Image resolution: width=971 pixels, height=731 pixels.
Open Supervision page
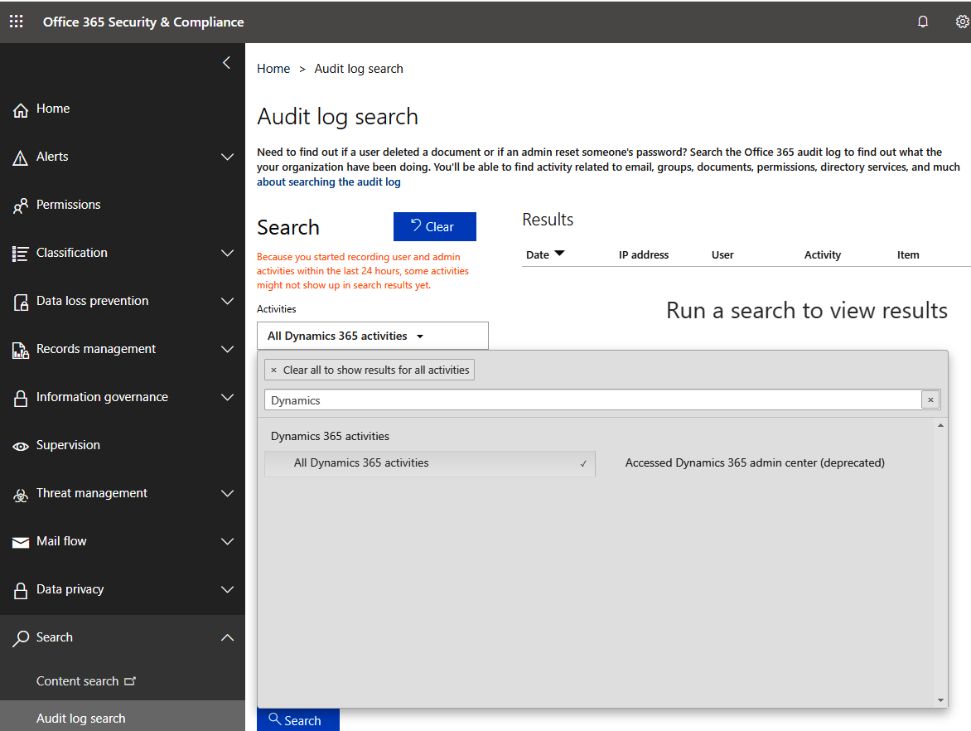coord(68,445)
